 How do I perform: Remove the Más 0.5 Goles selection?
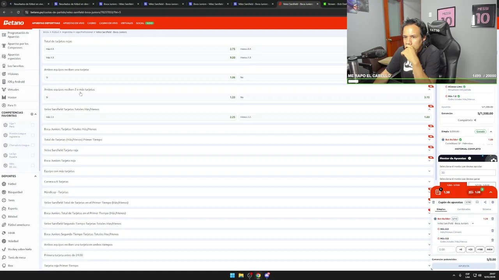(x=492, y=240)
